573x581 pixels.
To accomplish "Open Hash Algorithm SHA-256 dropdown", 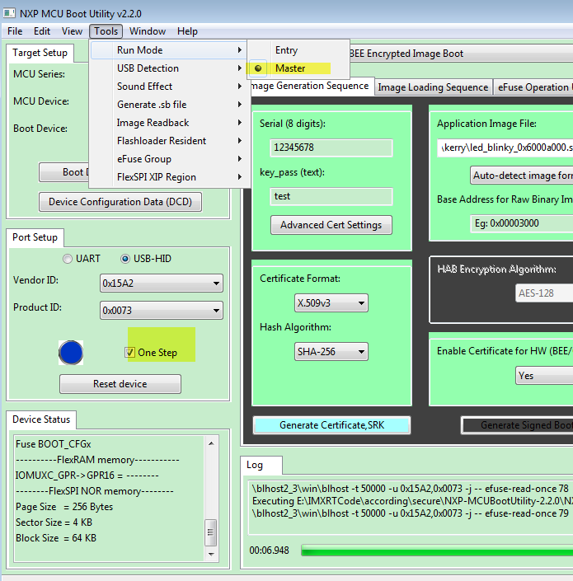I will 331,351.
